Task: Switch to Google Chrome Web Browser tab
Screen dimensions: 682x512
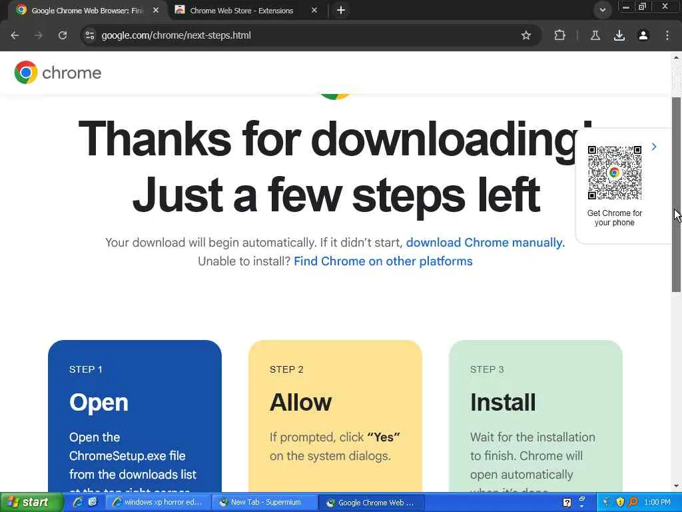Action: [87, 10]
